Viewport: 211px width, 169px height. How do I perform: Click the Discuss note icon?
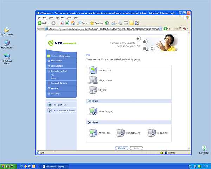(132, 23)
